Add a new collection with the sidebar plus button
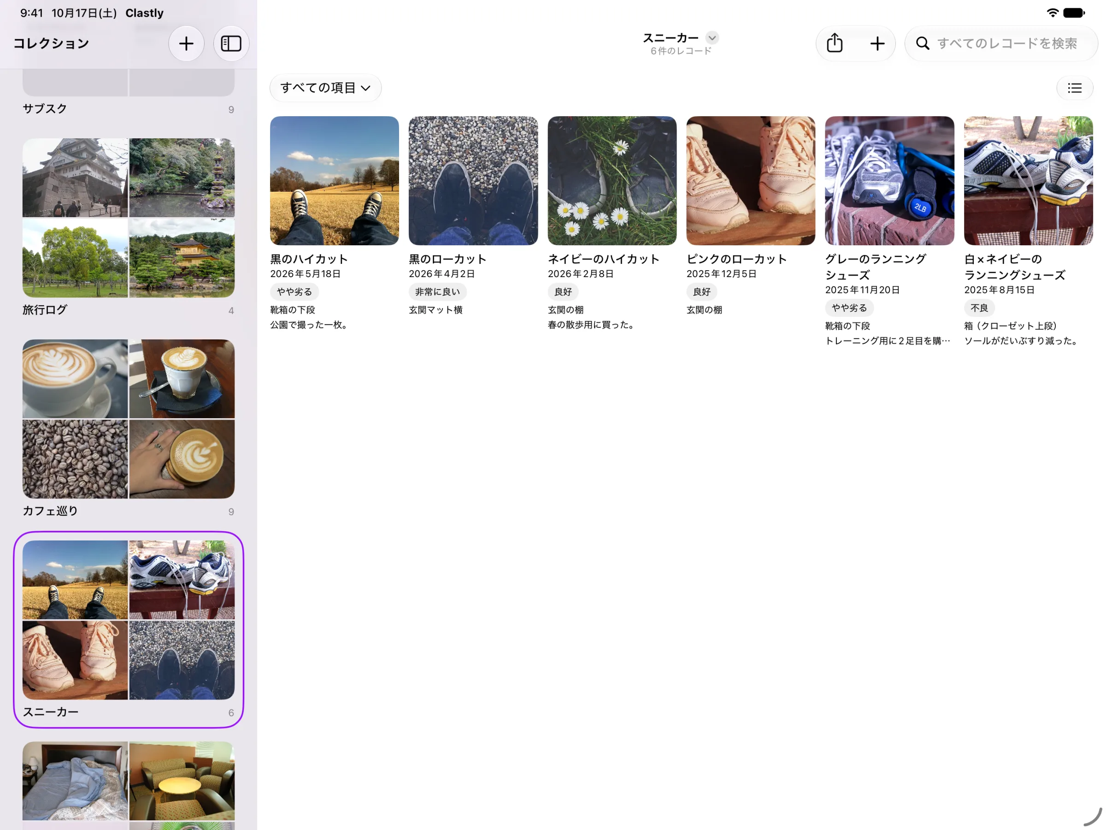This screenshot has height=830, width=1106. [186, 43]
